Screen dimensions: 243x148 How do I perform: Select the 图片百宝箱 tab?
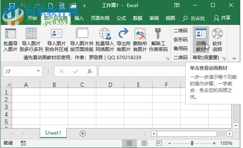tap(56, 19)
